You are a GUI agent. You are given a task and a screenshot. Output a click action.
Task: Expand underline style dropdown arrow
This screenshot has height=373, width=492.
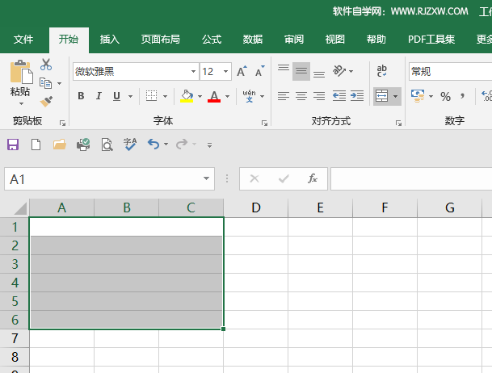coord(130,96)
